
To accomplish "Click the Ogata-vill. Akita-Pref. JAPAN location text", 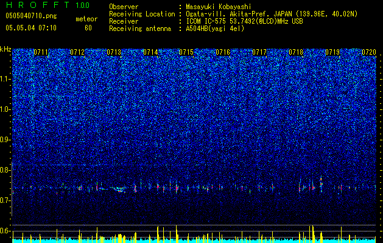I will click(272, 14).
